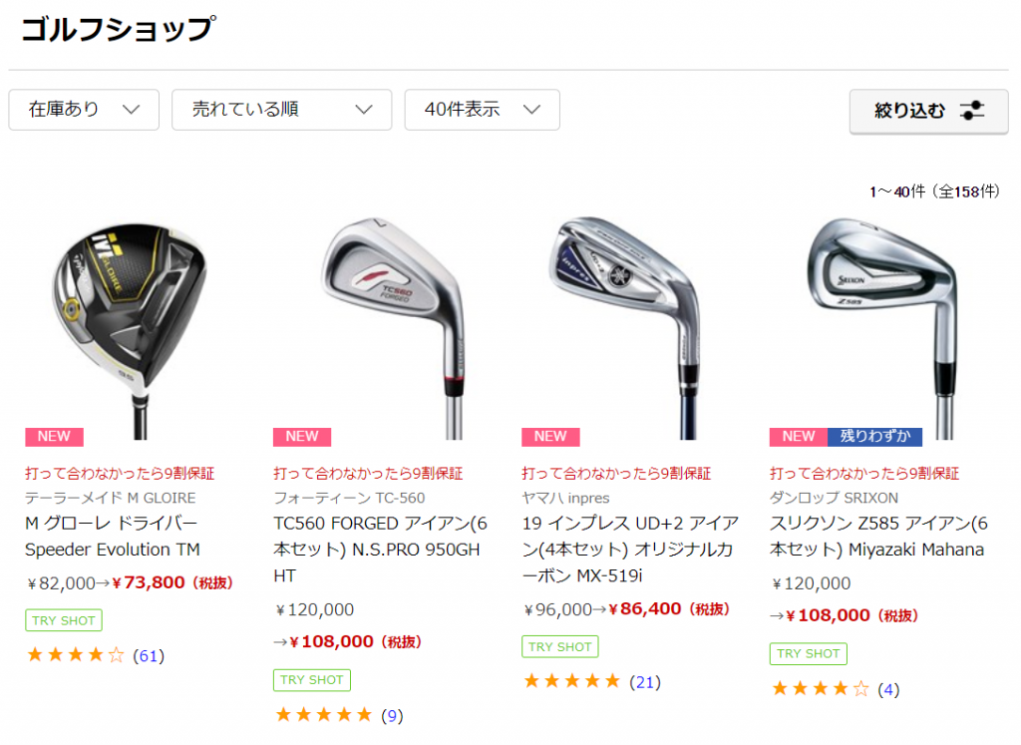The height and width of the screenshot is (745, 1021).
Task: Click TRY SHOT badge under M グローレ ドライバー
Action: pos(64,620)
